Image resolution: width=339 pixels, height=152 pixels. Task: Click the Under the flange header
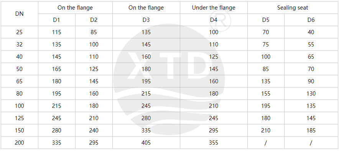pyautogui.click(x=214, y=8)
